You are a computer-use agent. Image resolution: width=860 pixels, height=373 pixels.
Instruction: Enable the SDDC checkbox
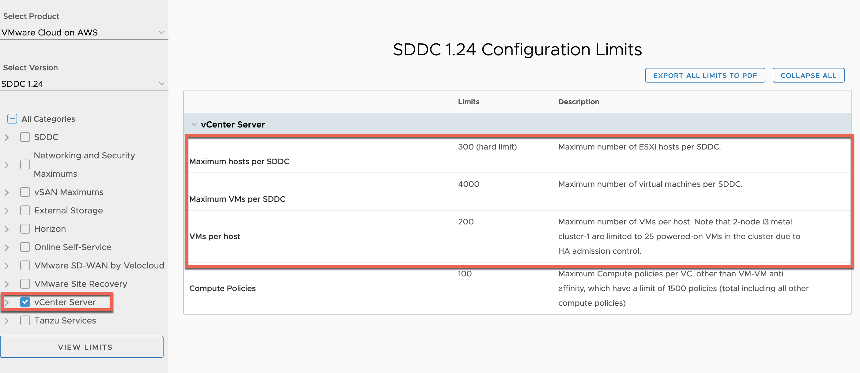coord(25,137)
